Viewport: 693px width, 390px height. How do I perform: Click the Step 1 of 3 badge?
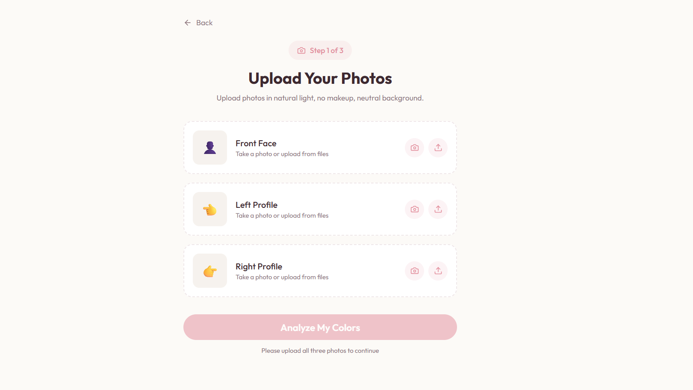point(320,50)
